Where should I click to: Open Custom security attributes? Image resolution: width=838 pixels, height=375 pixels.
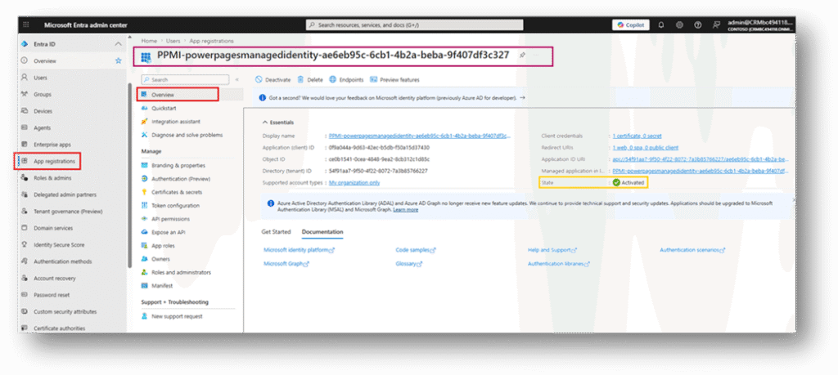65,311
